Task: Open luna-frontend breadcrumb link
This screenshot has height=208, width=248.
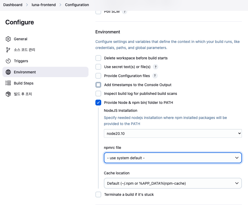Action: 44,5
